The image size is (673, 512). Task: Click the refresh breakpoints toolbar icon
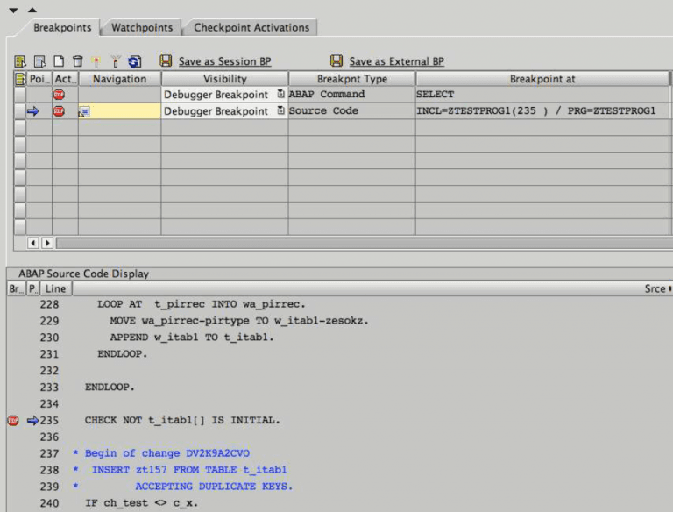tap(134, 61)
